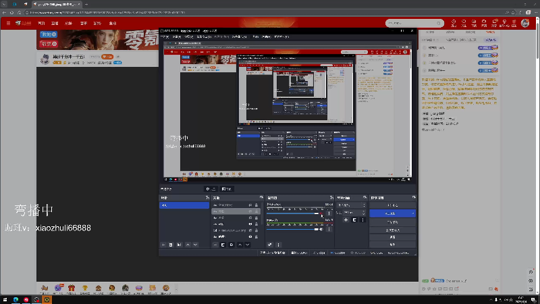Toggle lock of the highlighted source row
Image resolution: width=540 pixels, height=304 pixels.
coord(256,211)
